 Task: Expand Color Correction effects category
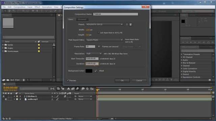182,69
